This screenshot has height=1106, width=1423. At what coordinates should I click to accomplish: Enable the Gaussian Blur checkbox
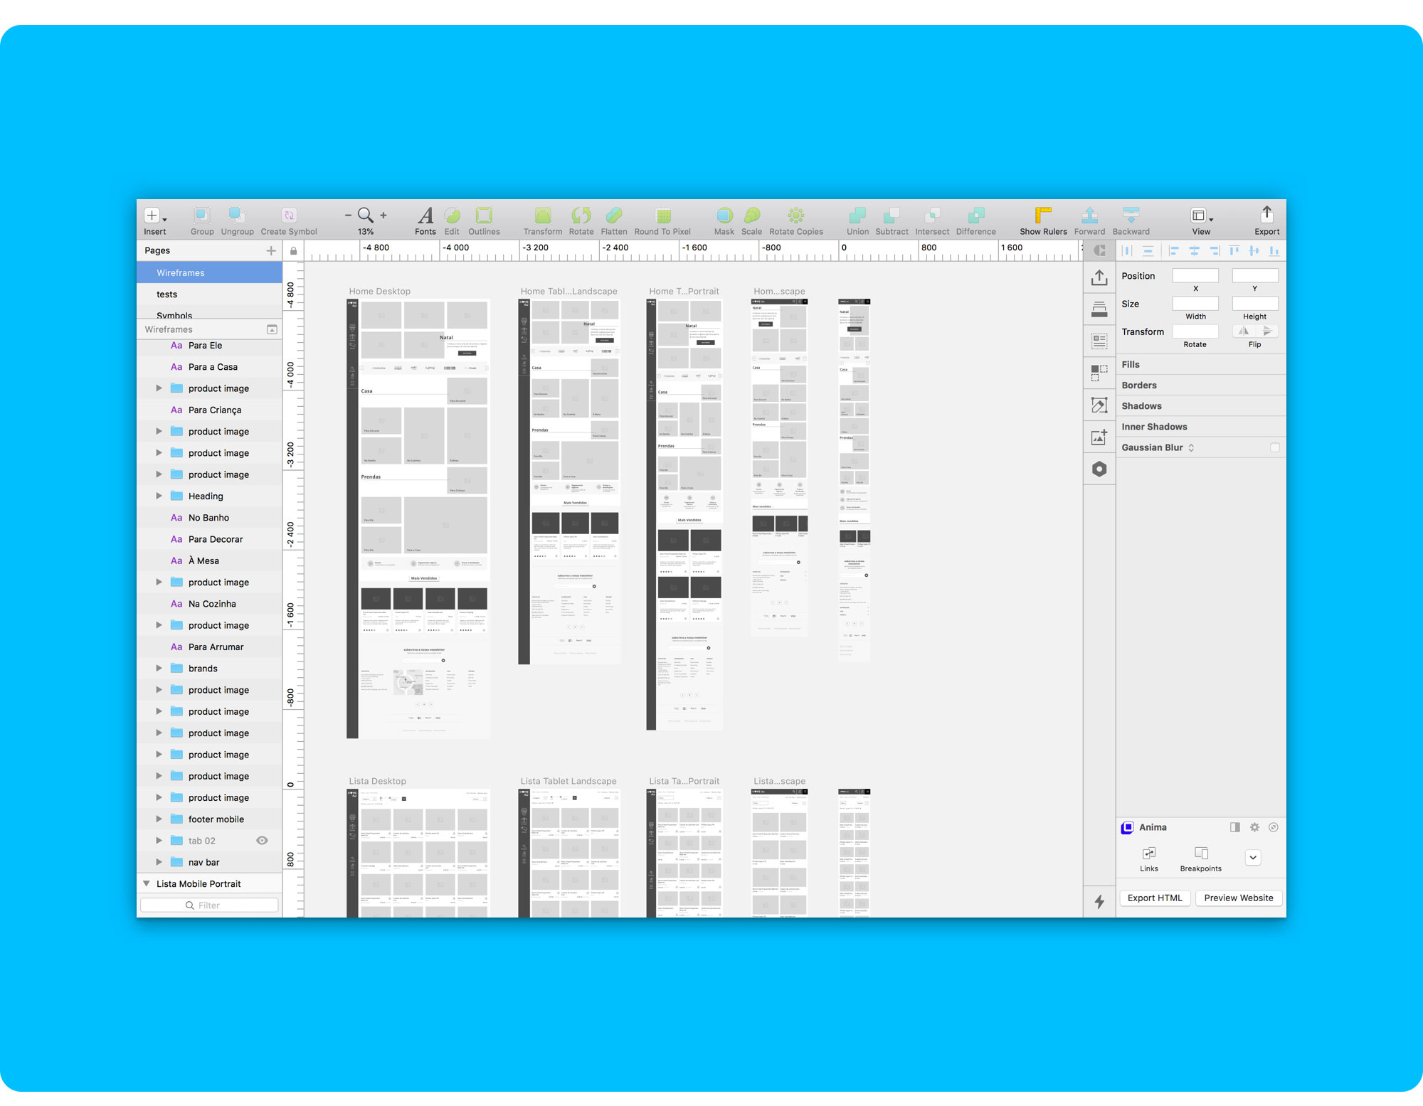pyautogui.click(x=1274, y=447)
